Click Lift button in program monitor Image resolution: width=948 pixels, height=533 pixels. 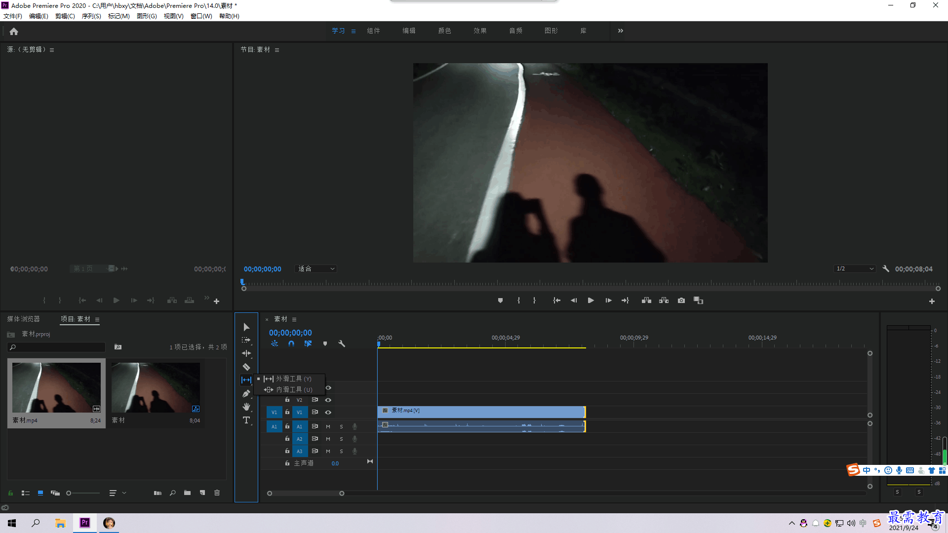(646, 301)
